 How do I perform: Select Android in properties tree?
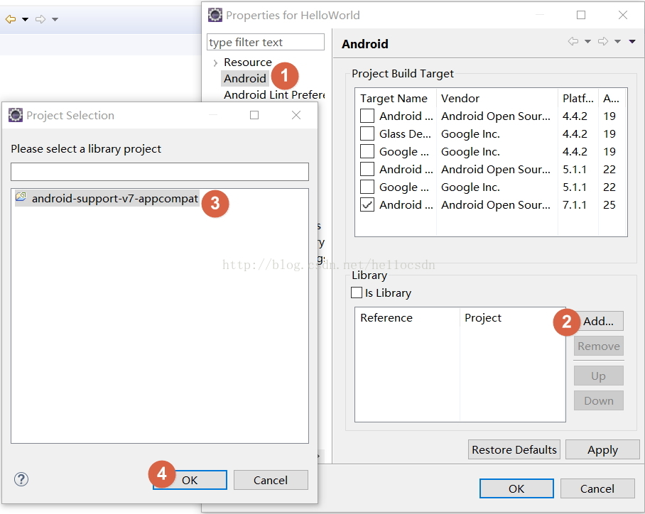pyautogui.click(x=245, y=78)
